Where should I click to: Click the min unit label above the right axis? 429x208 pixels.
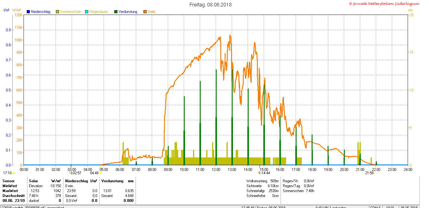[410, 10]
